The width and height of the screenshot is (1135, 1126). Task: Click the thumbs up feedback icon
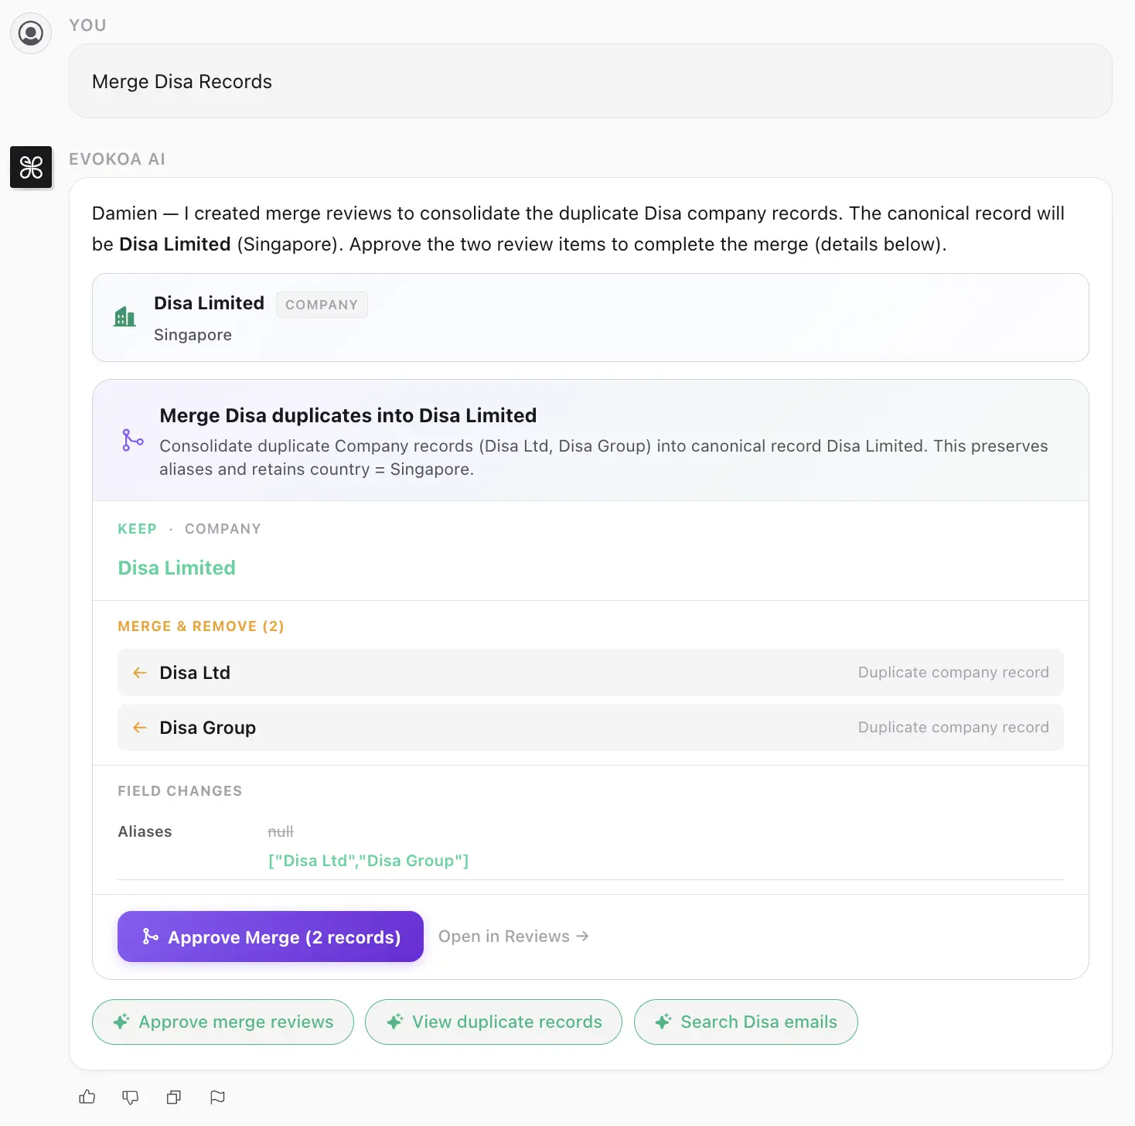(x=87, y=1097)
